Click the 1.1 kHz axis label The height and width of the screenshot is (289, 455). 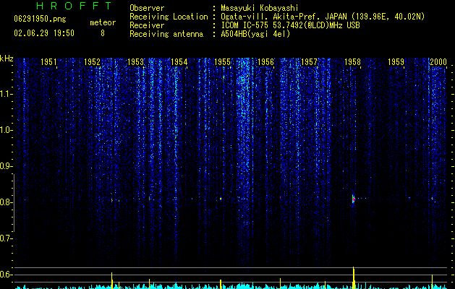tap(6, 94)
